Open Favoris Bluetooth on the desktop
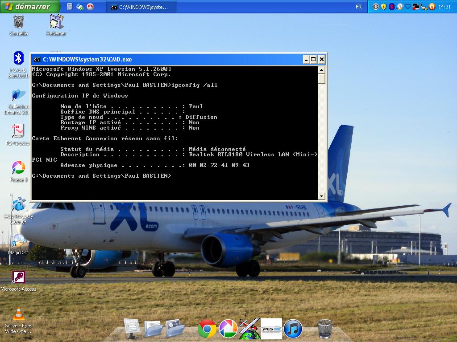The height and width of the screenshot is (342, 457). pyautogui.click(x=18, y=65)
